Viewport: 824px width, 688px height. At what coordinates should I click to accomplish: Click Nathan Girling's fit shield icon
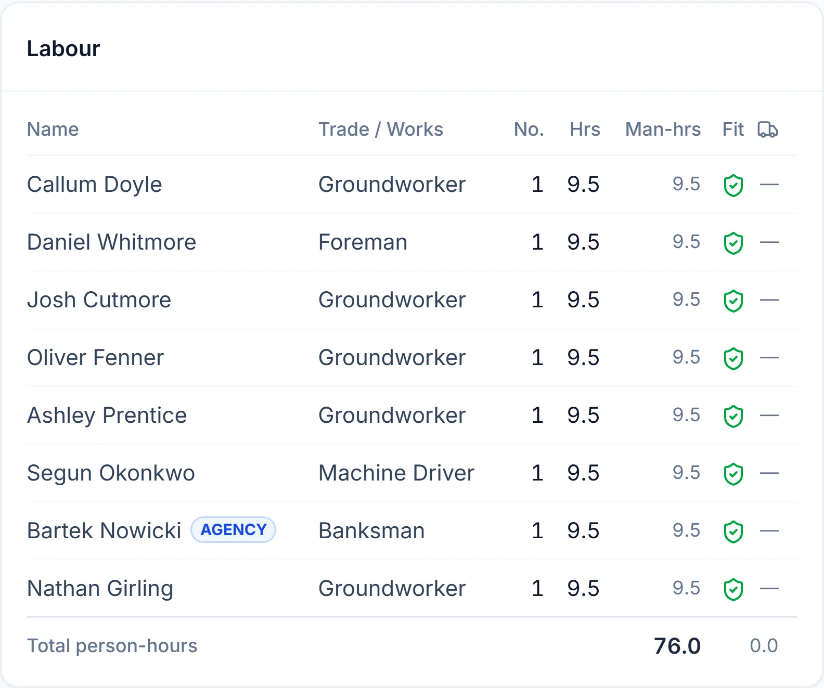(733, 590)
